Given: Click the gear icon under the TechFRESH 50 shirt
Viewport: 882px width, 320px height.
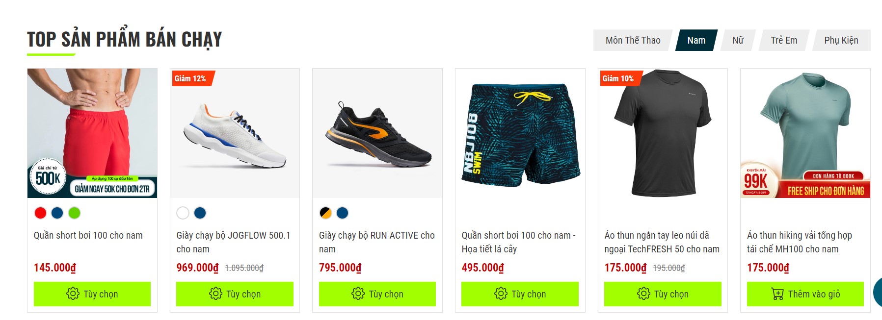Looking at the screenshot, I should click(x=643, y=294).
